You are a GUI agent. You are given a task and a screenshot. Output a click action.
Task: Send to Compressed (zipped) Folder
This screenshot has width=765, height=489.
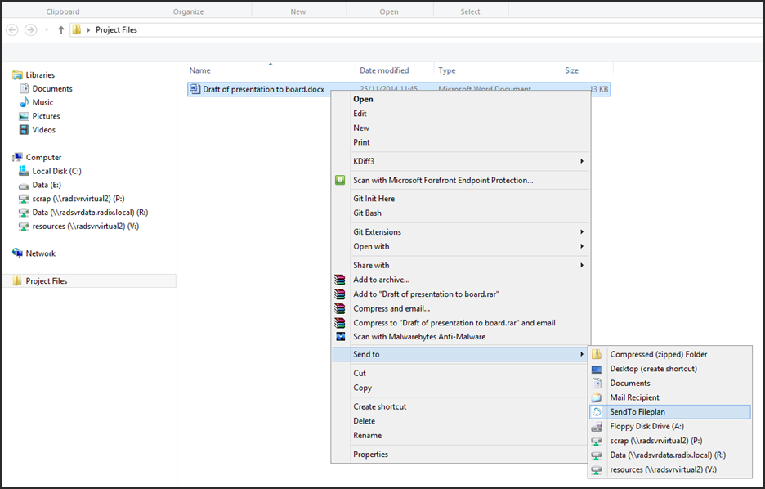pyautogui.click(x=670, y=354)
